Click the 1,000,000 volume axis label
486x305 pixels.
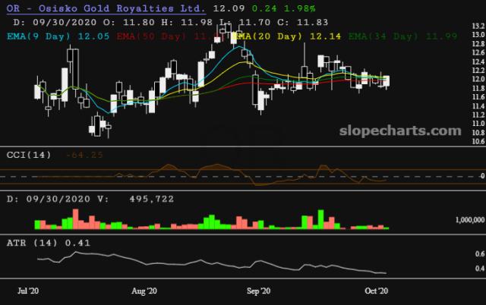coord(469,220)
